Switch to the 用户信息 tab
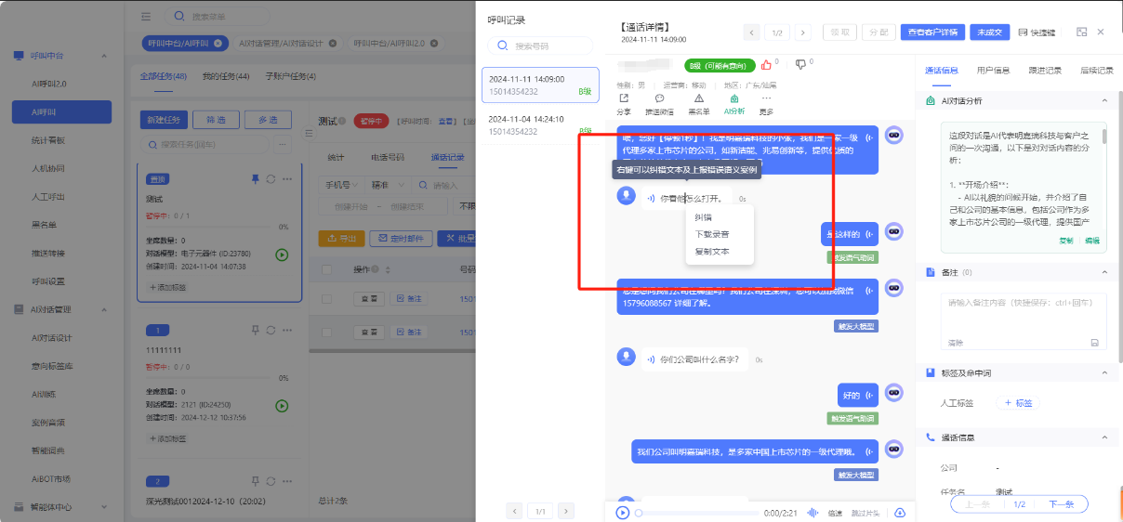Viewport: 1123px width, 522px height. point(993,71)
